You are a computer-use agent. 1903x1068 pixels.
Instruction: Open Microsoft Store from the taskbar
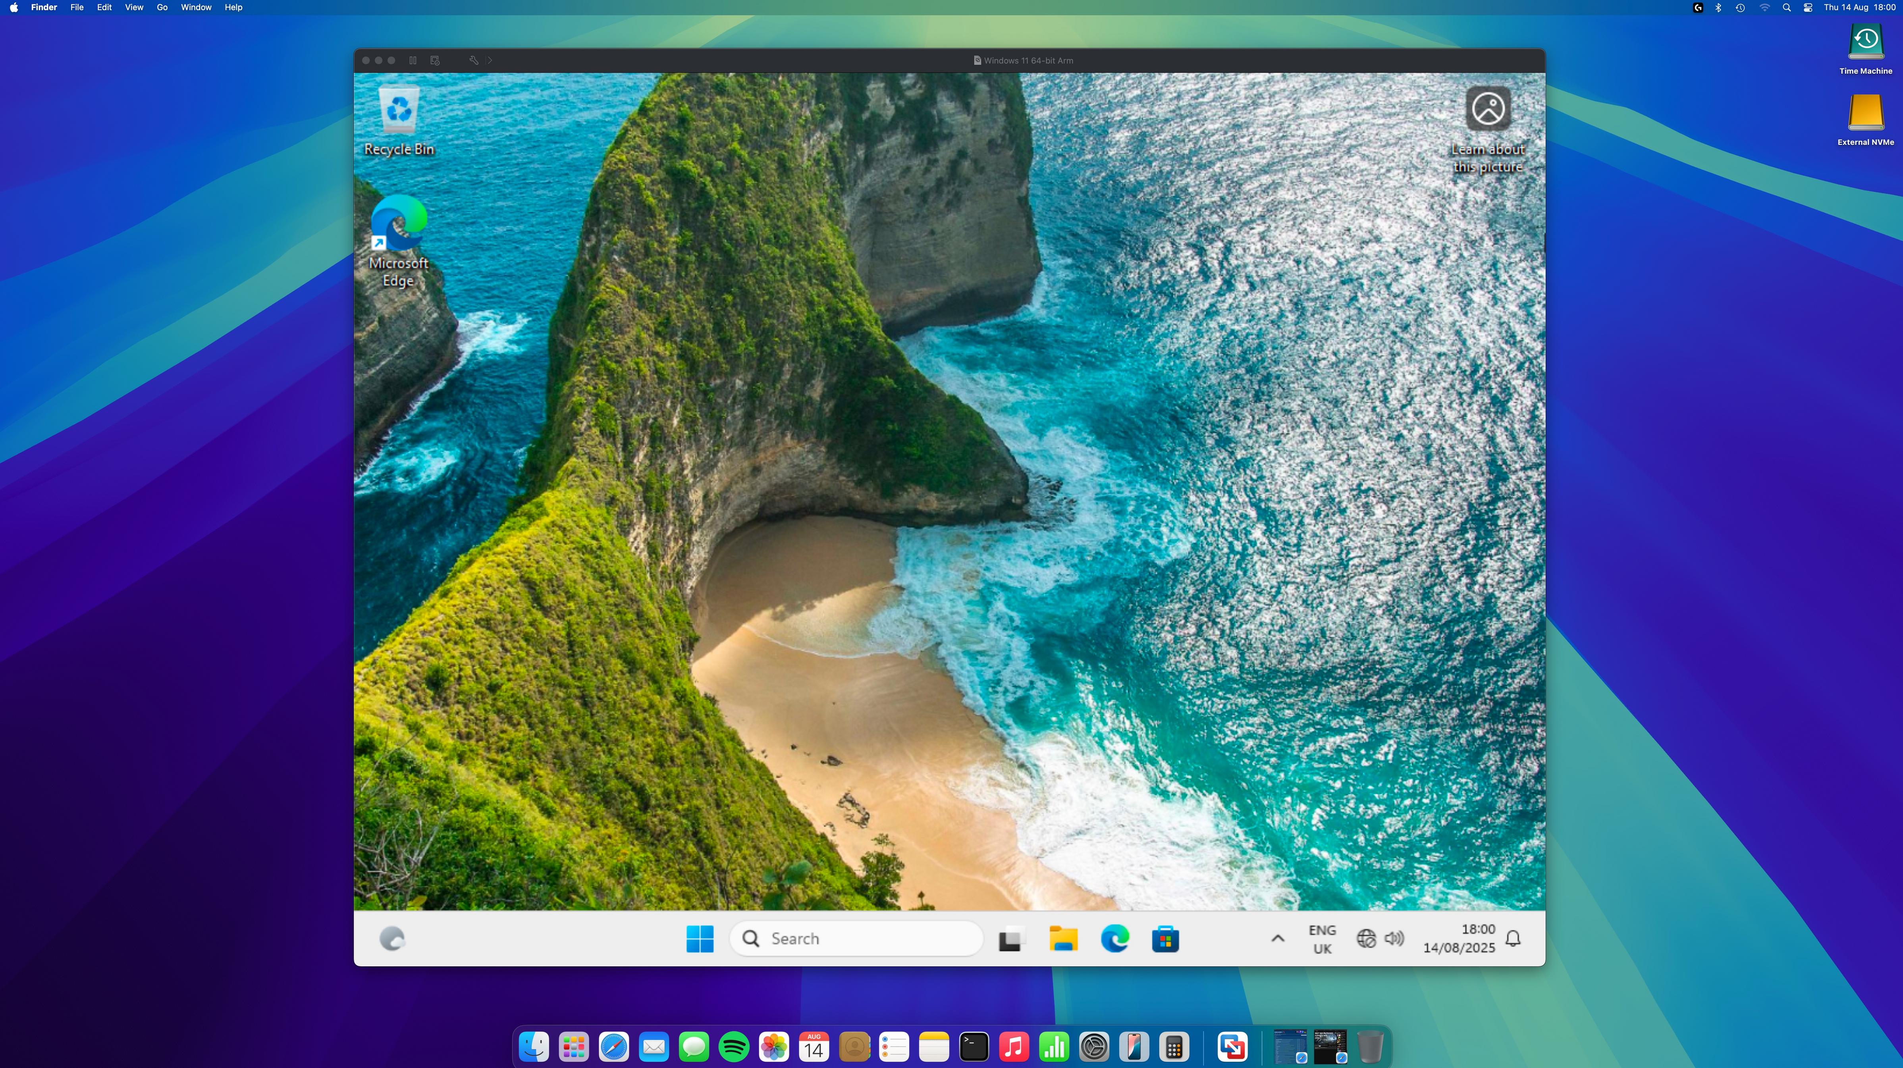(1165, 939)
